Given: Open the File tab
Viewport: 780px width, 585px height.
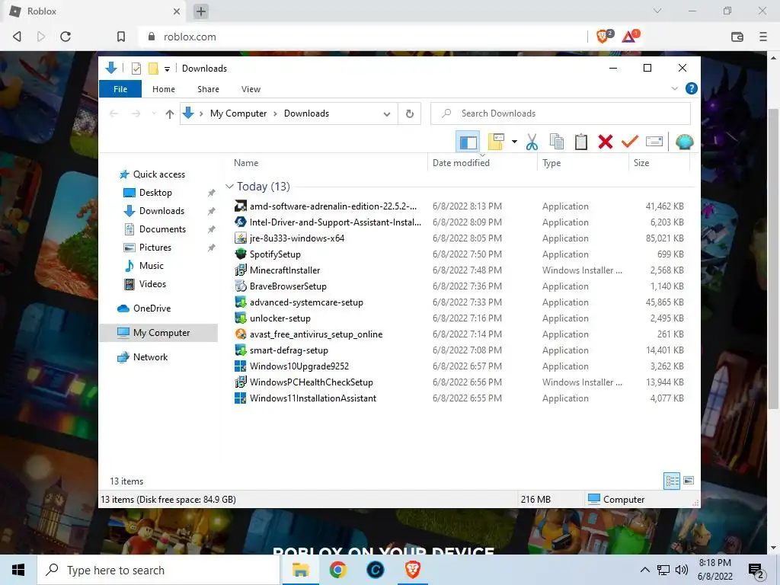Looking at the screenshot, I should click(120, 89).
